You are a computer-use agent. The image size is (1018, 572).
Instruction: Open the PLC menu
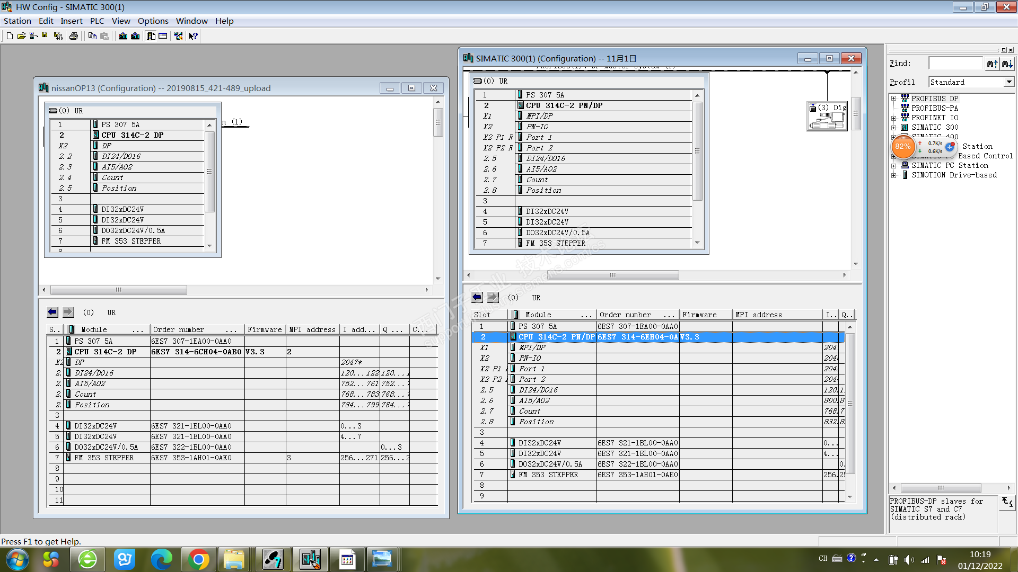pyautogui.click(x=97, y=21)
